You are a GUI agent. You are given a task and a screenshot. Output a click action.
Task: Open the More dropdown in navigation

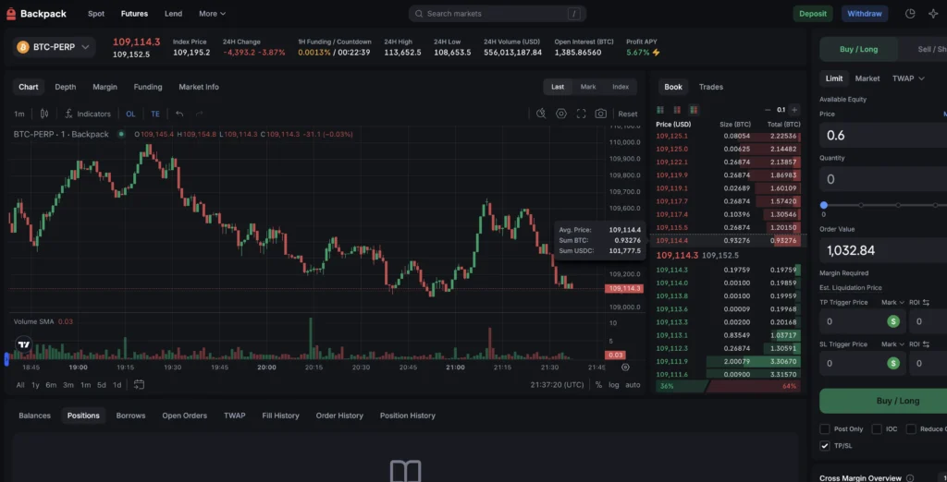[212, 14]
